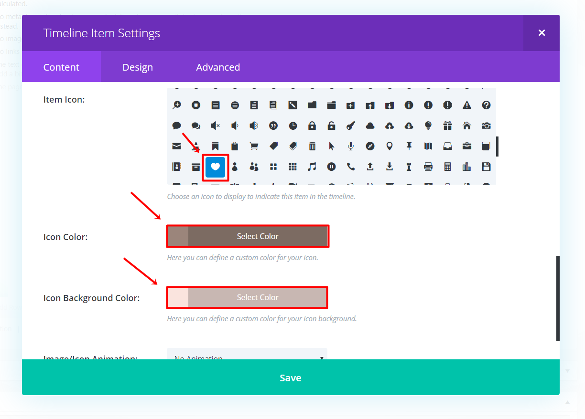Select the calculator icon
This screenshot has width=585, height=419.
point(447,167)
